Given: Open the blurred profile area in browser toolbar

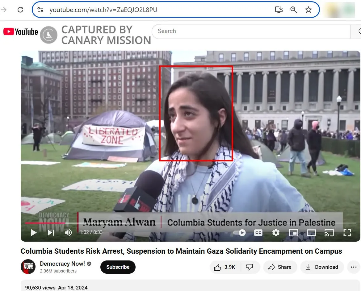Looking at the screenshot, I should (x=339, y=10).
